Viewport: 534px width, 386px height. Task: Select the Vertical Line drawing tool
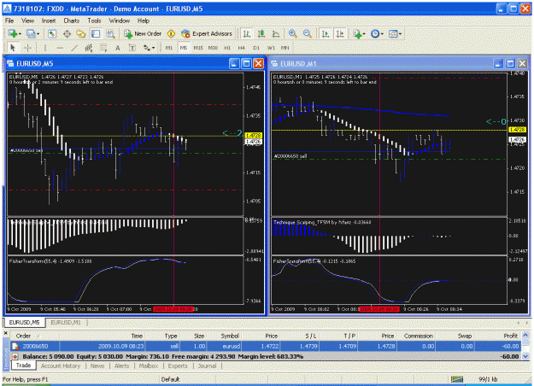(44, 48)
